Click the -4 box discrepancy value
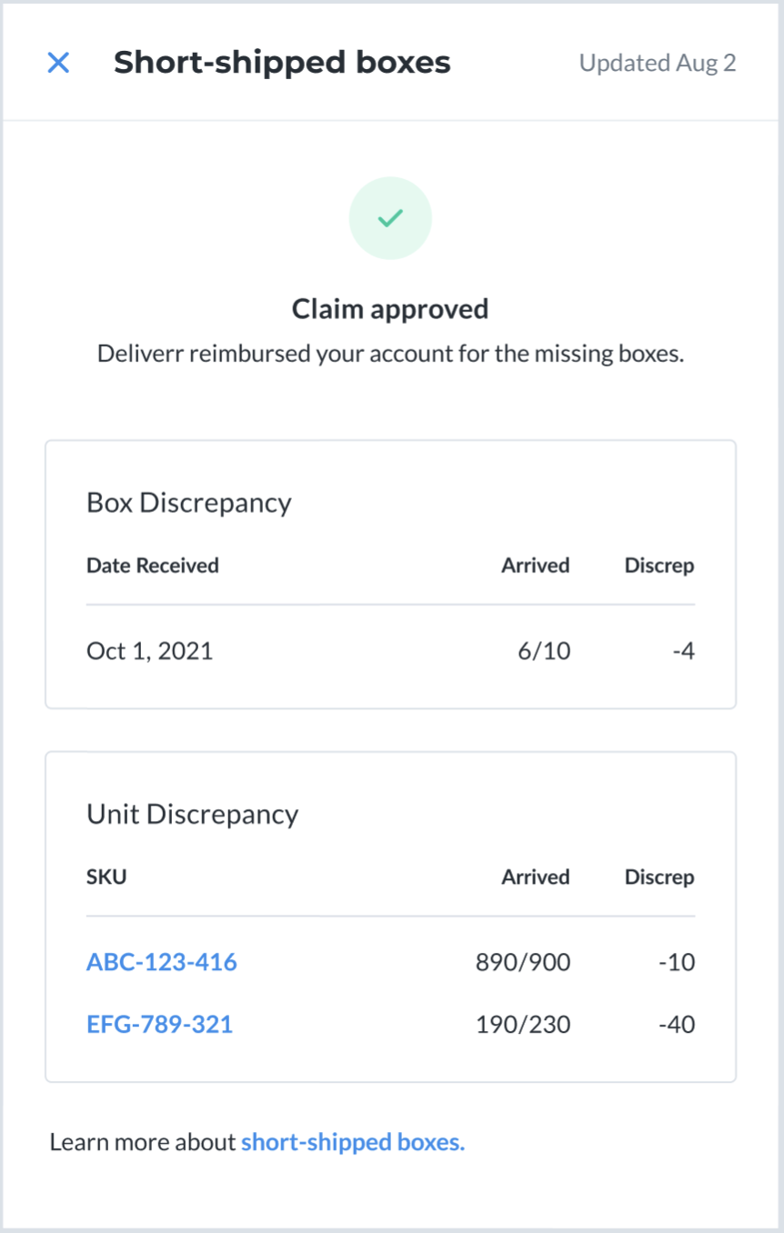Image resolution: width=784 pixels, height=1233 pixels. pos(682,651)
